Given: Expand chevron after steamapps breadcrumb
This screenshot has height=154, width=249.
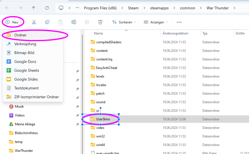Looking at the screenshot, I should [x=174, y=8].
